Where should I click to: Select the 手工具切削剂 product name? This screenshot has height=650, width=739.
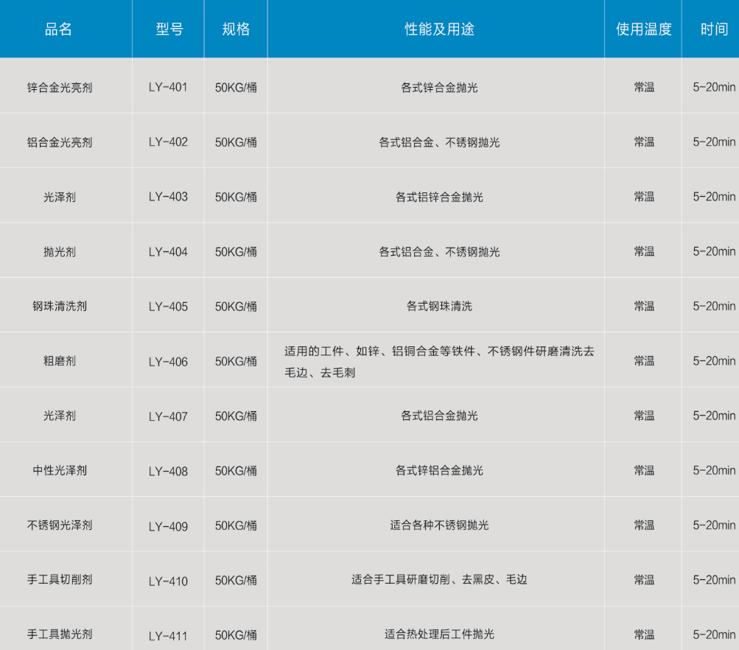tap(59, 580)
